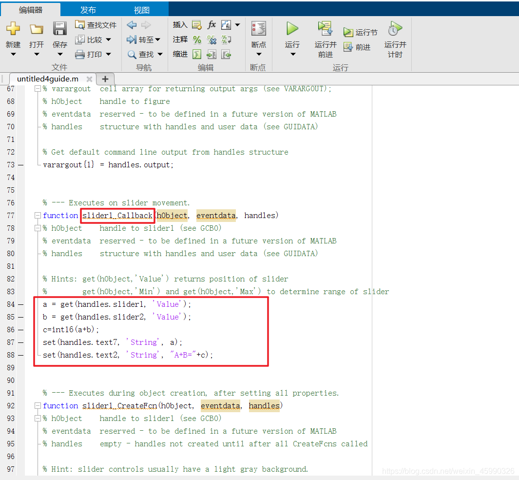
Task: Click the increase indent icon
Action: (211, 54)
